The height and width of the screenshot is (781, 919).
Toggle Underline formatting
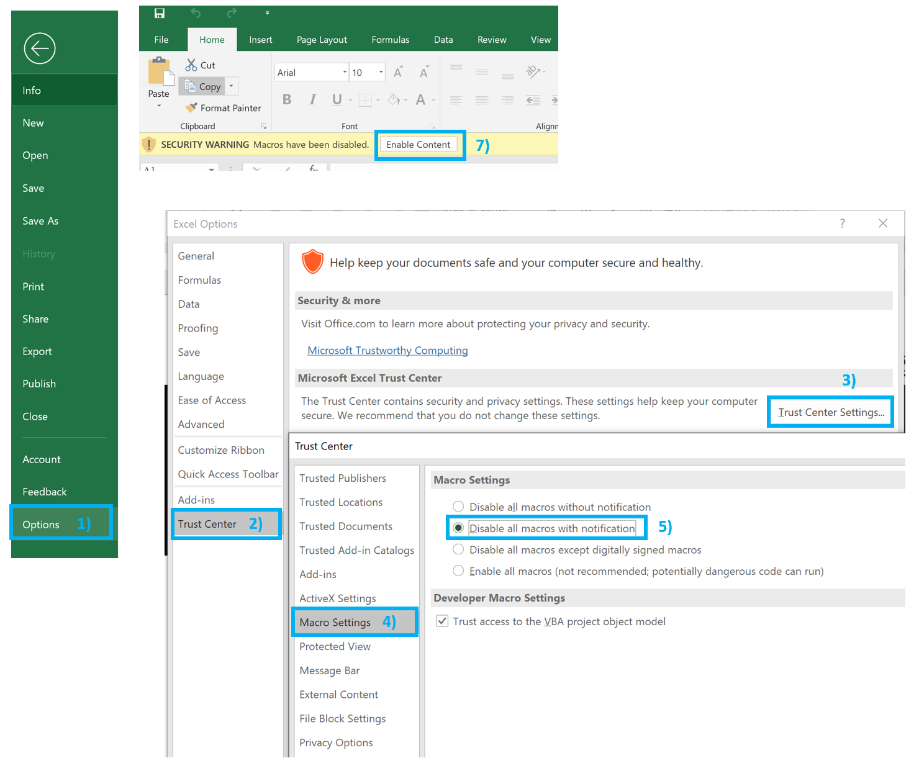(337, 99)
